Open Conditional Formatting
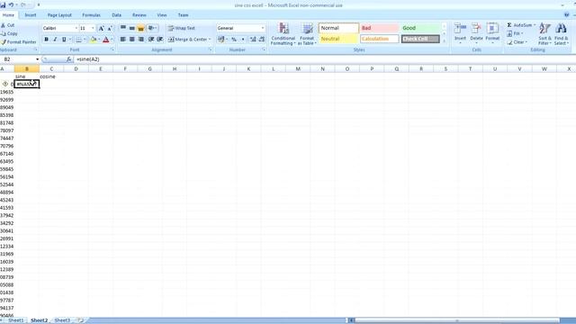Screen dimensions: 576x324 click(x=283, y=34)
